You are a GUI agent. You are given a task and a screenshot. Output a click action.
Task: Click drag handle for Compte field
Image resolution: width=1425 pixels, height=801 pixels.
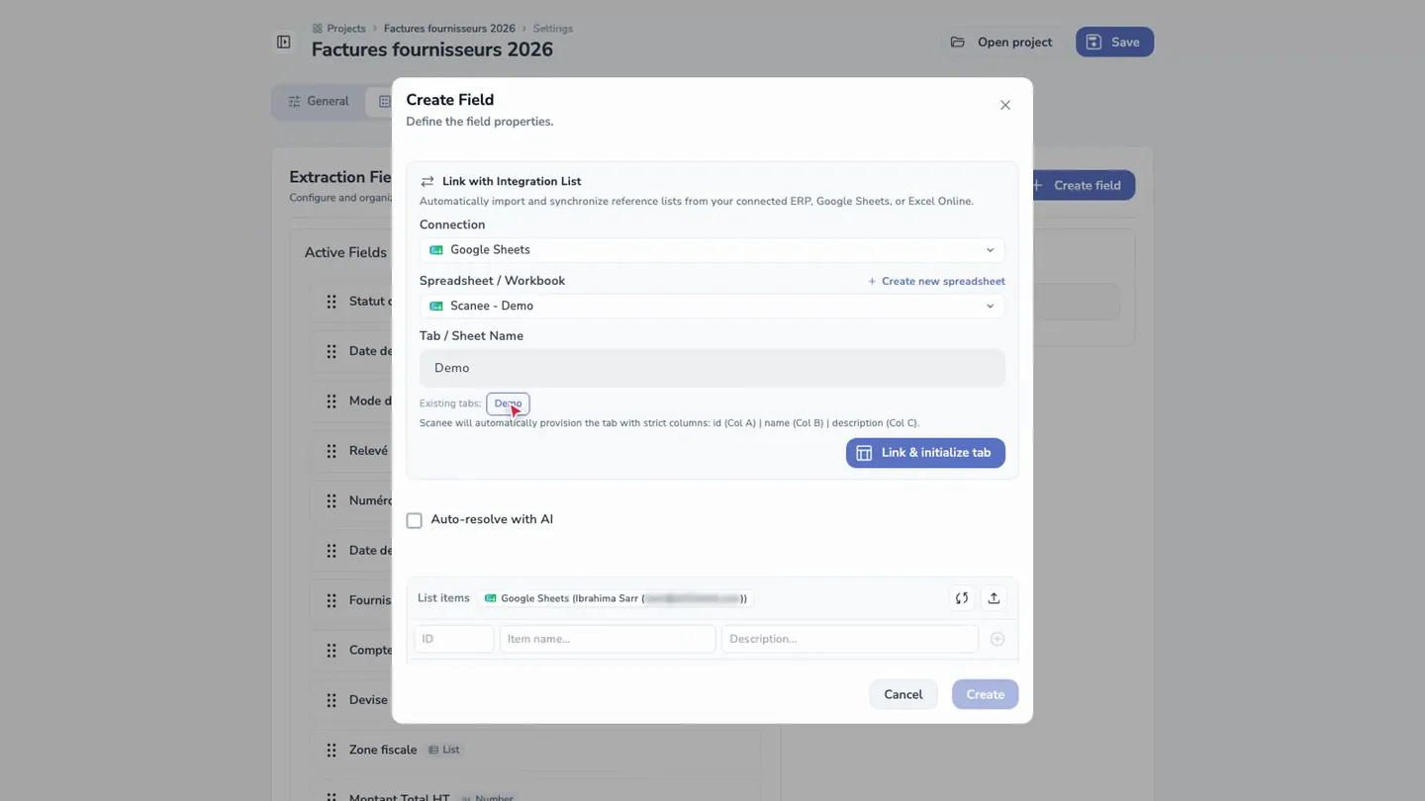coord(332,650)
